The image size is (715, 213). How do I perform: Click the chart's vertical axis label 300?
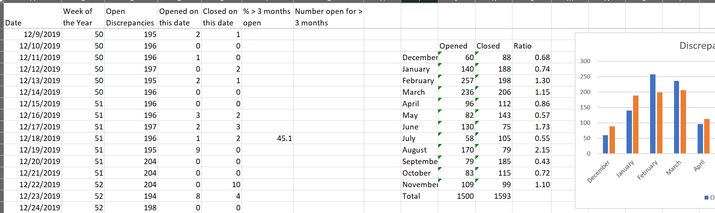point(585,61)
